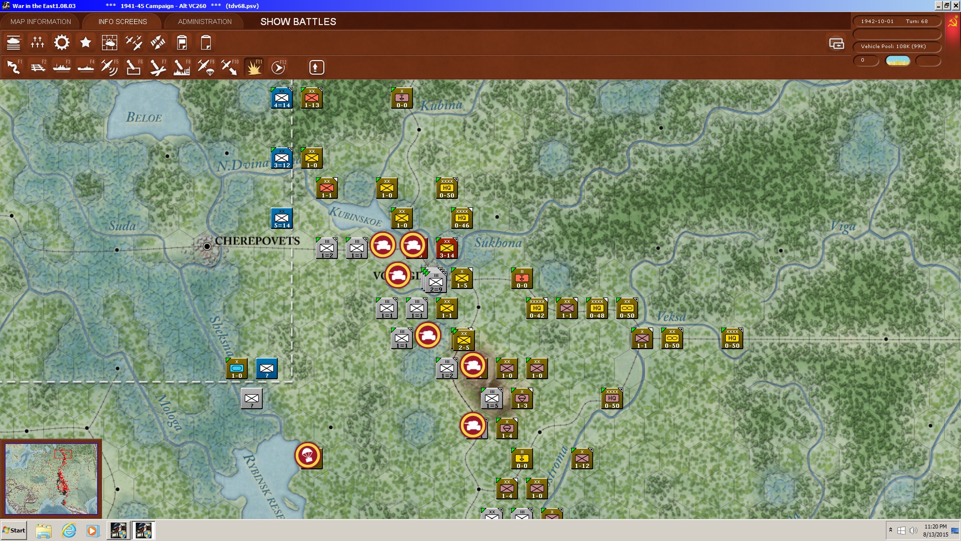This screenshot has height=541, width=961.
Task: Select F10 Air transfer mode
Action: coord(230,67)
